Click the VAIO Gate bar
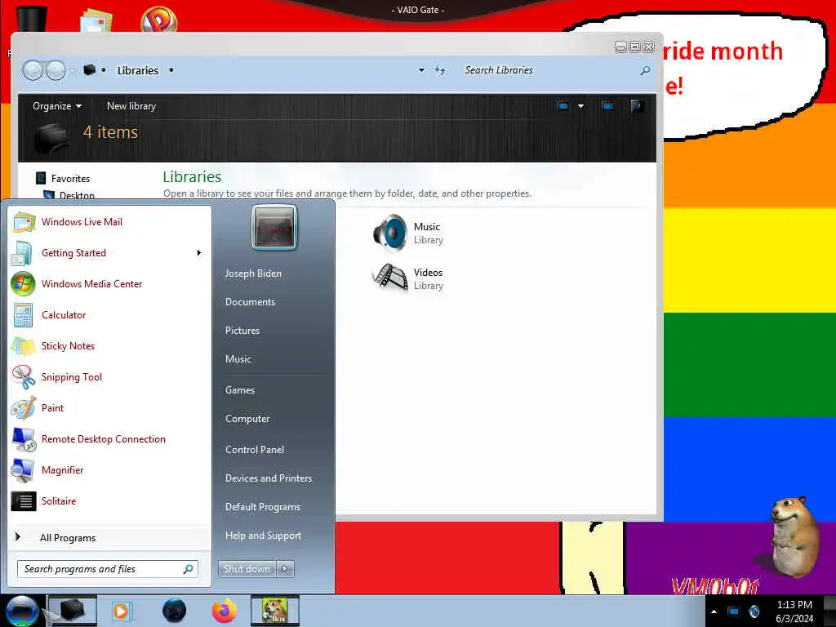 [418, 10]
